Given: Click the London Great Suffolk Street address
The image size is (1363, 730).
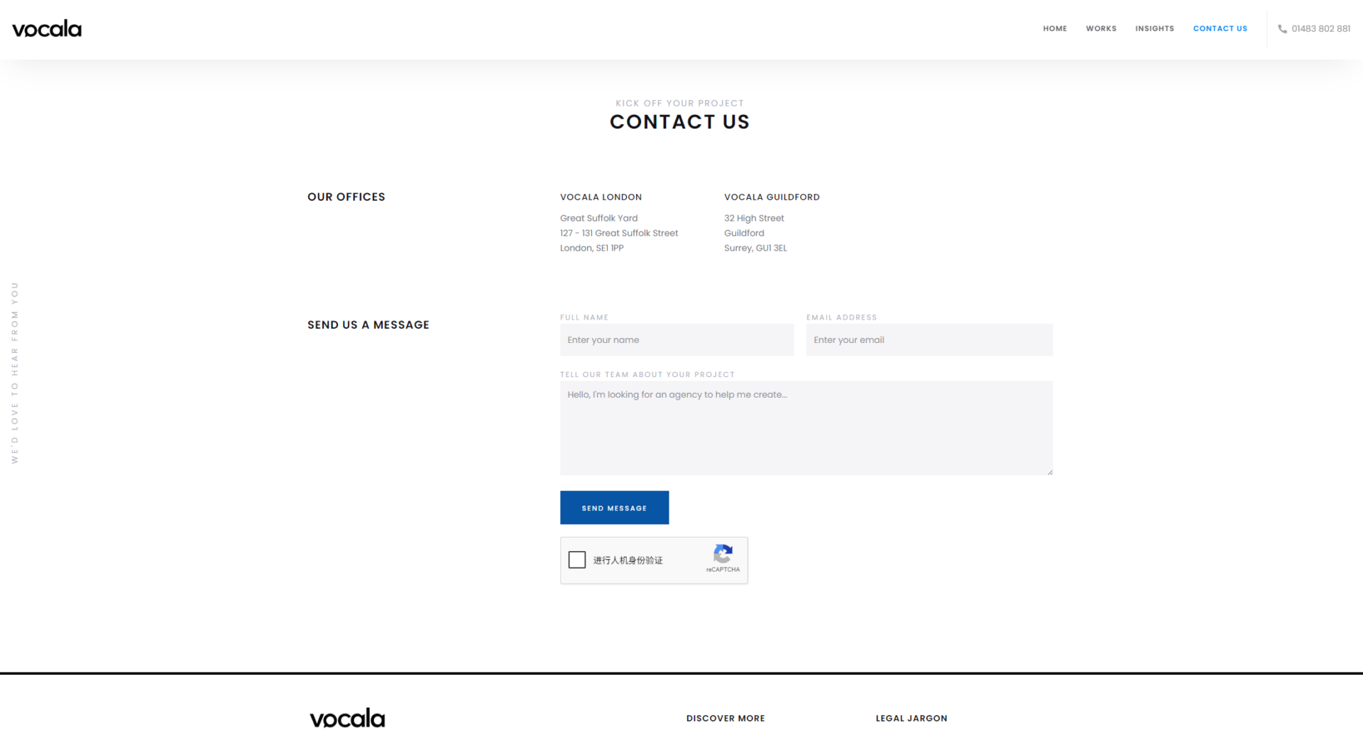Looking at the screenshot, I should (x=619, y=233).
